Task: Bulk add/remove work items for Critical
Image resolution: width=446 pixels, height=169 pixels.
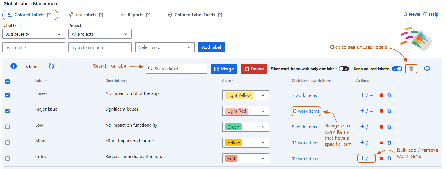Action: pyautogui.click(x=367, y=158)
